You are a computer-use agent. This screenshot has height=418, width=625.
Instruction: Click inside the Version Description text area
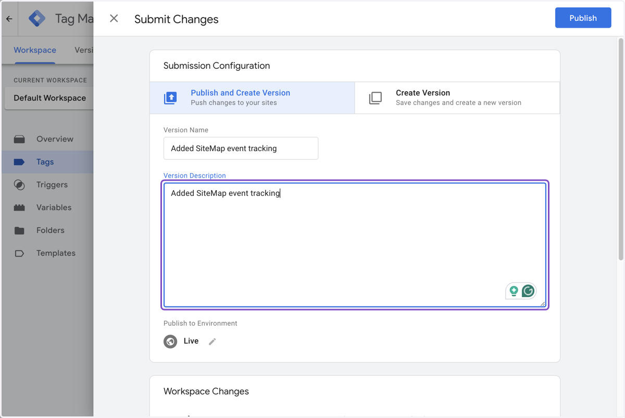coord(355,245)
